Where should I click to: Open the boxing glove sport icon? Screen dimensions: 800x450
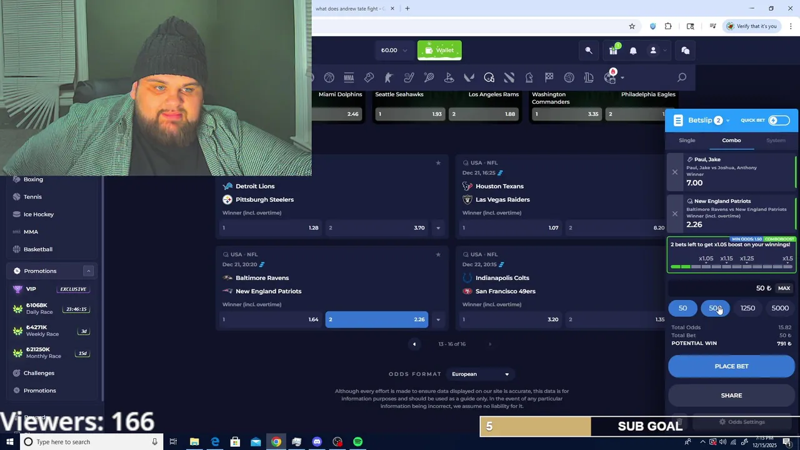point(369,77)
